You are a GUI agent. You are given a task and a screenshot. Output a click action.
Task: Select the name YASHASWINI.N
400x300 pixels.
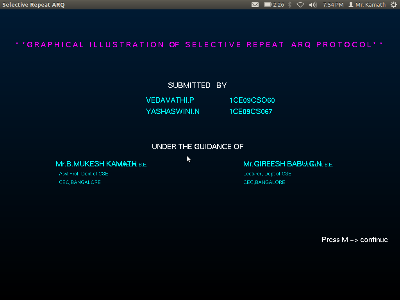(x=173, y=111)
